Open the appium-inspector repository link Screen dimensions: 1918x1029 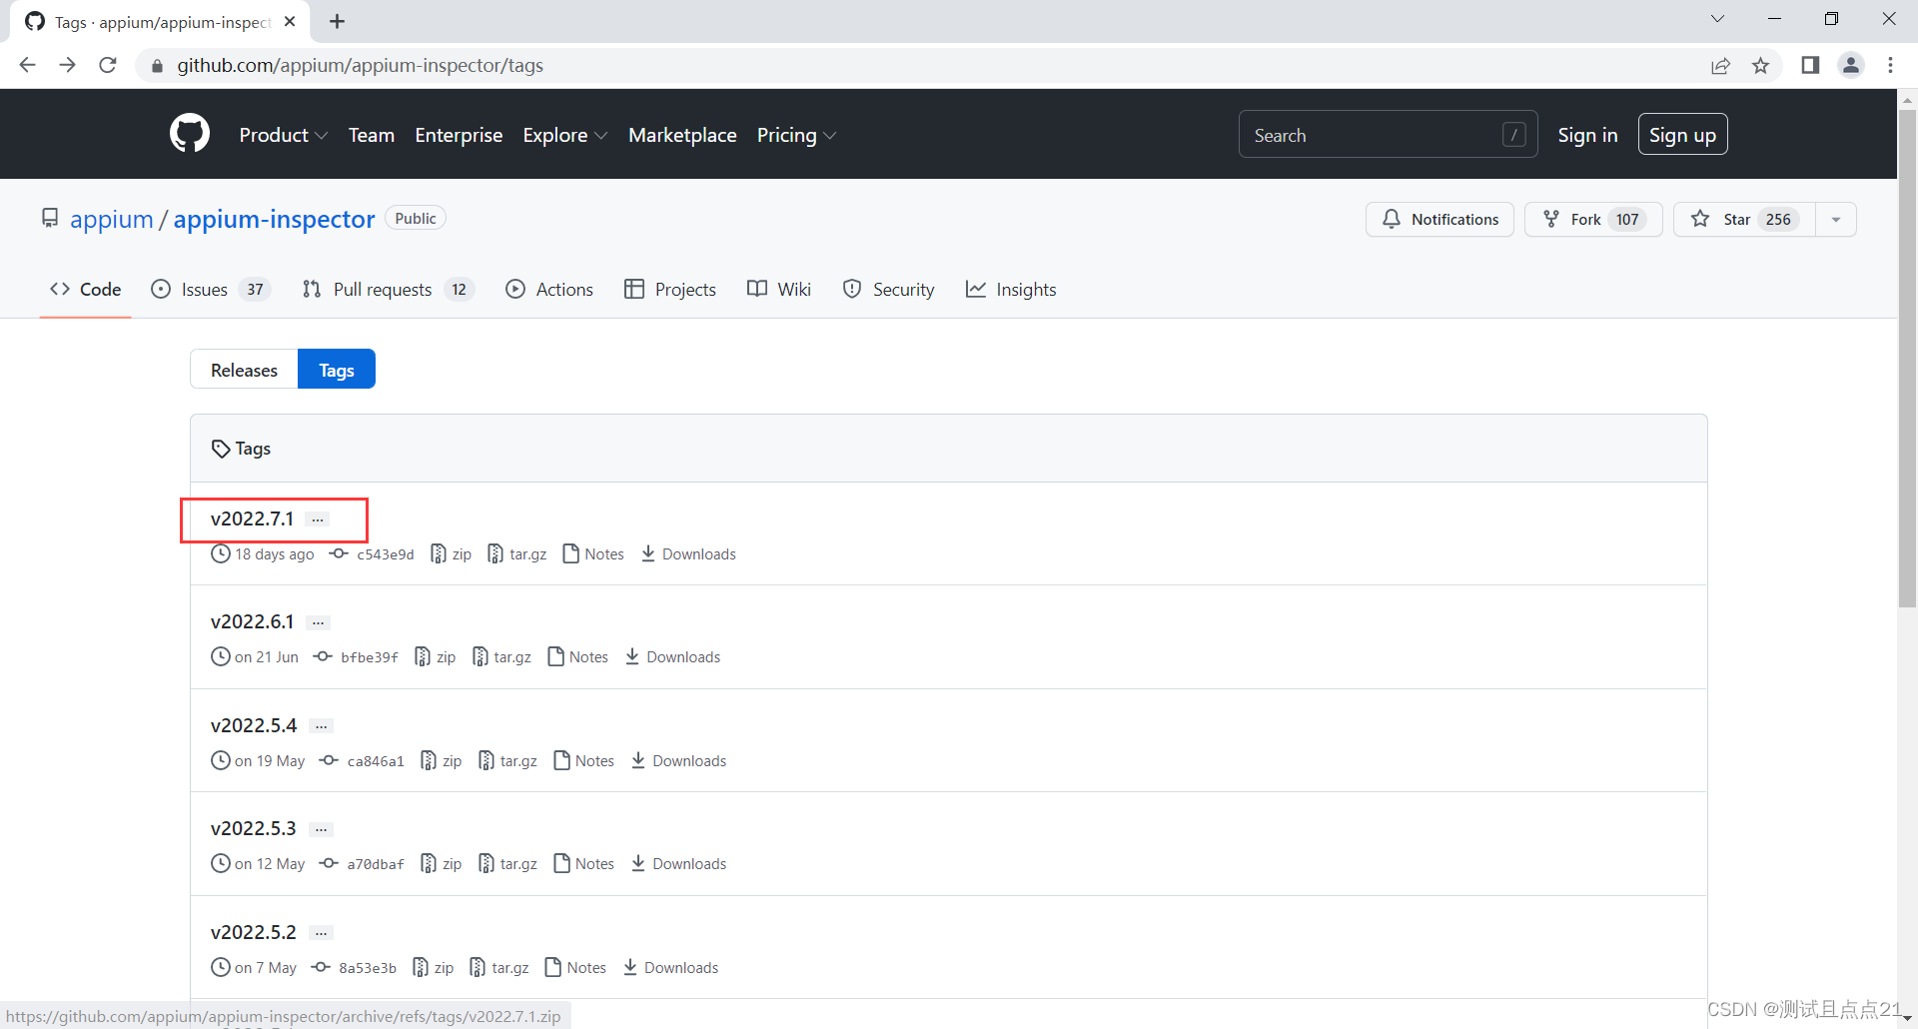274,219
